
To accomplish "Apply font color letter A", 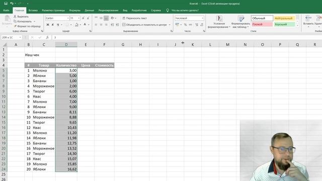I will tap(85, 25).
